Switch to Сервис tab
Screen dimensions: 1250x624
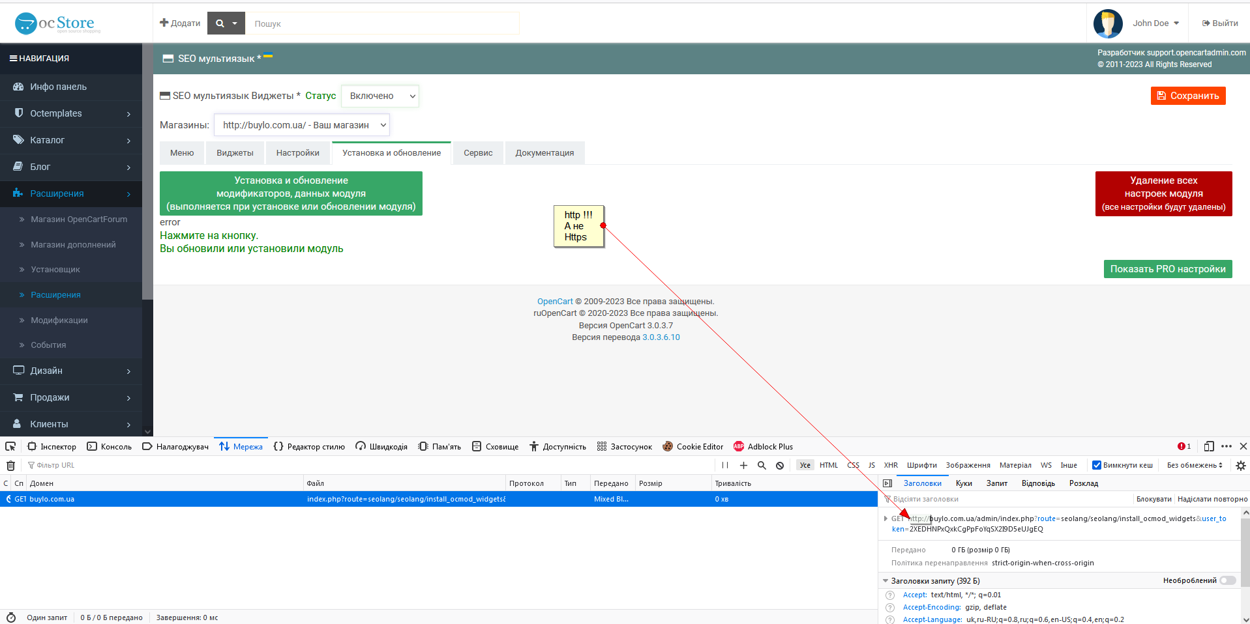tap(478, 153)
